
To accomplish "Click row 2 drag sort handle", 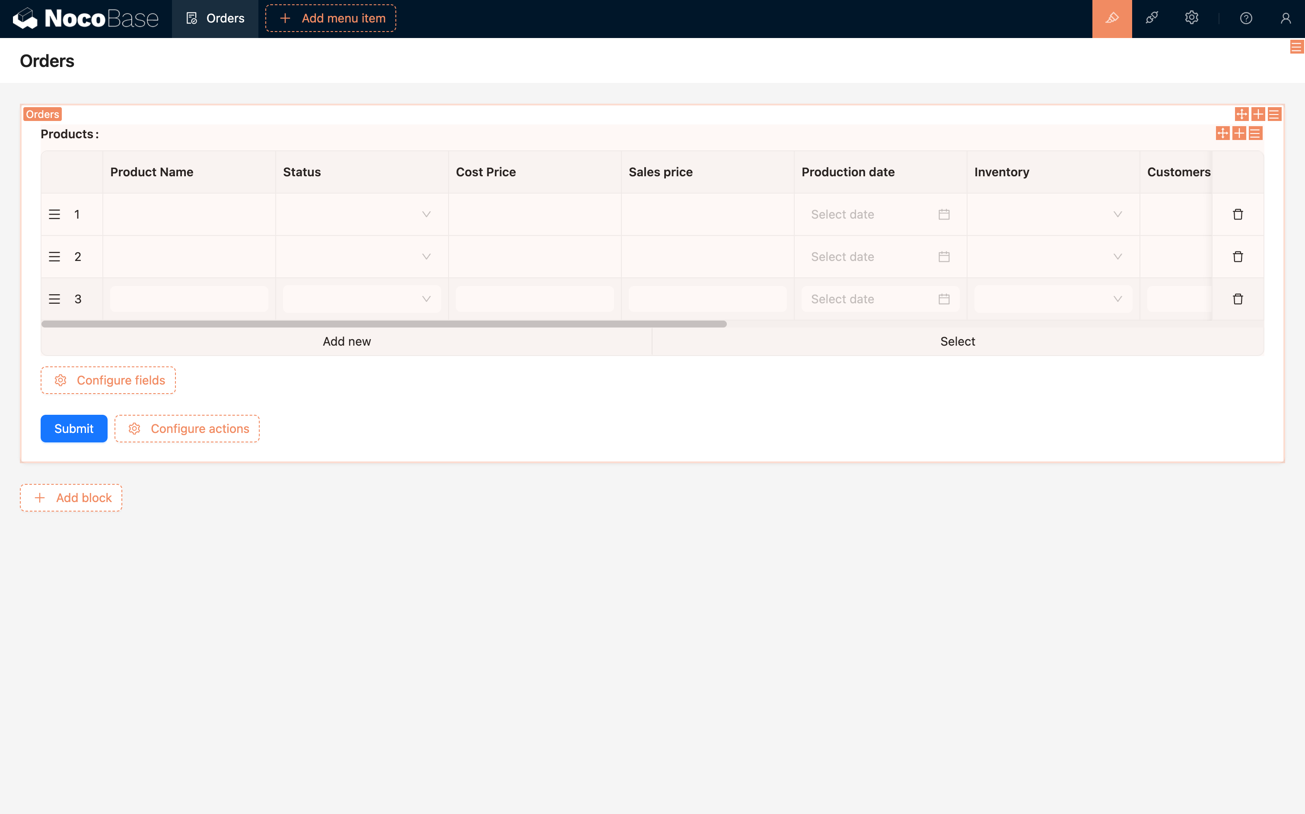I will coord(54,257).
